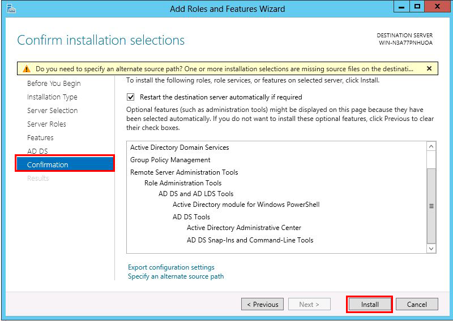This screenshot has height=321, width=453.
Task: Select the AD DS Tools entry
Action: point(191,216)
